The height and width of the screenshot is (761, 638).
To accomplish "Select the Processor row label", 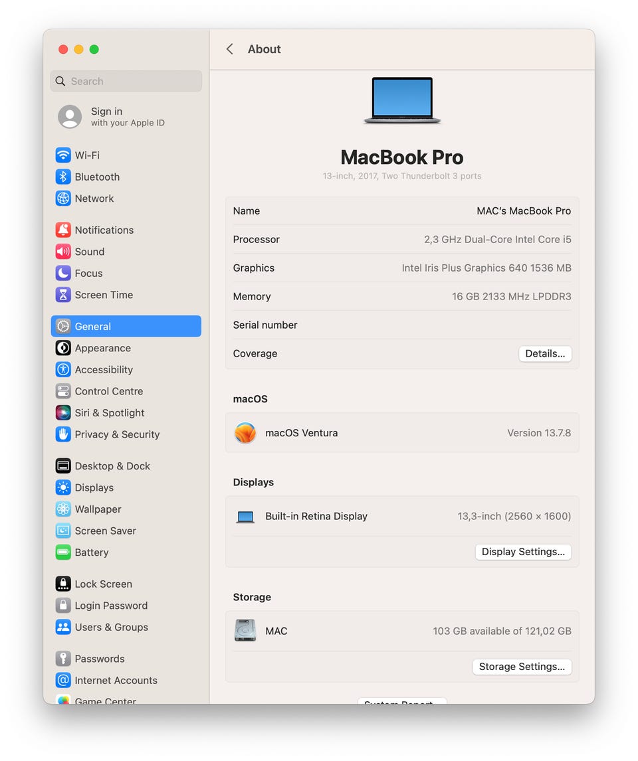I will click(x=257, y=239).
